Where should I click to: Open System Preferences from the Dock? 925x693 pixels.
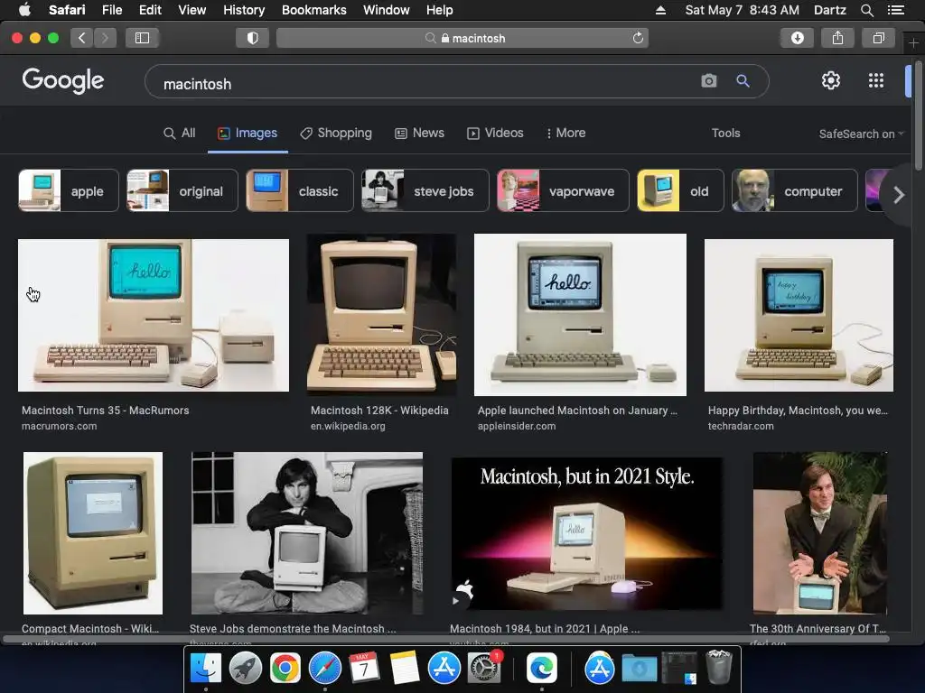point(484,669)
